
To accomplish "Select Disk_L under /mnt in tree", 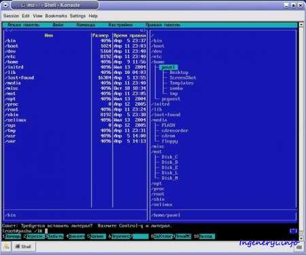I will tap(169, 173).
